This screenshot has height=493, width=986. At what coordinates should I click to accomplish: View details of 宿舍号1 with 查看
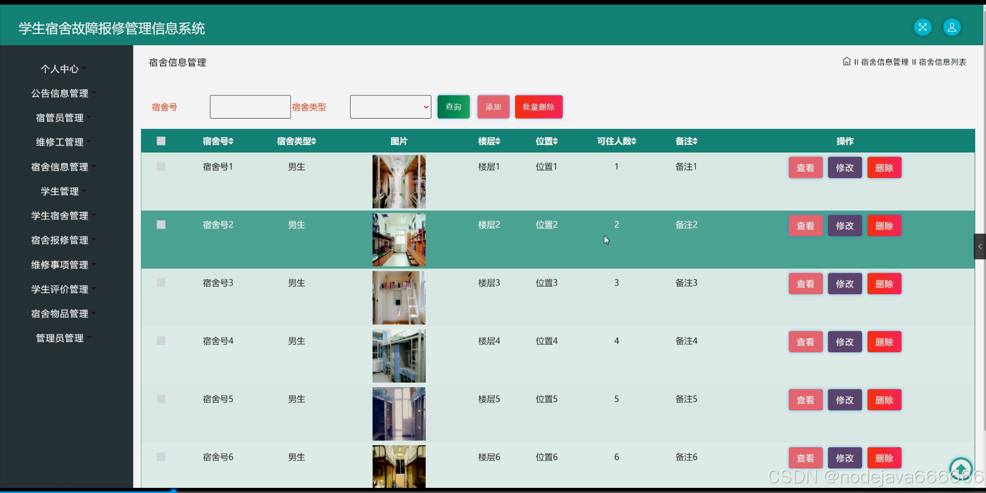tap(806, 167)
